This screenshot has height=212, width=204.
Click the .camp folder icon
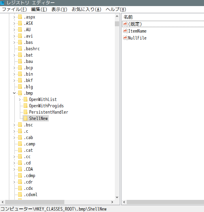(x=20, y=144)
